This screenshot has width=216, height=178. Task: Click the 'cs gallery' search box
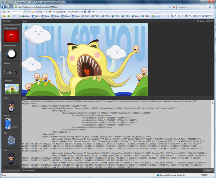pos(193,7)
